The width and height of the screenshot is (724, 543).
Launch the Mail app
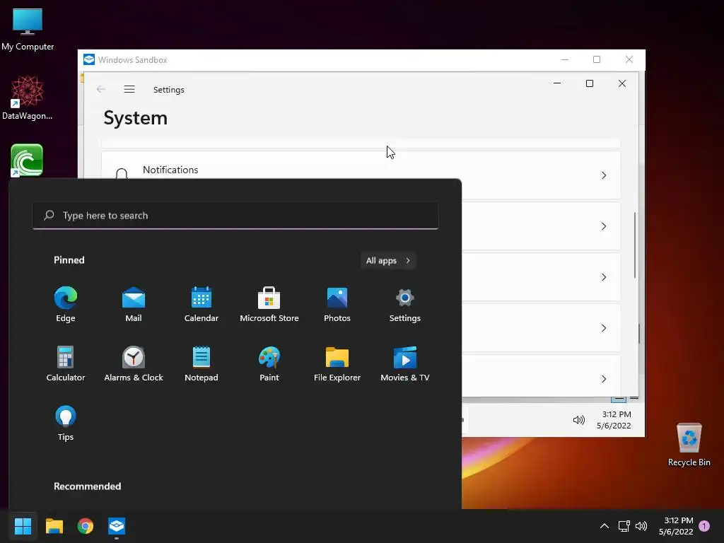pos(134,305)
